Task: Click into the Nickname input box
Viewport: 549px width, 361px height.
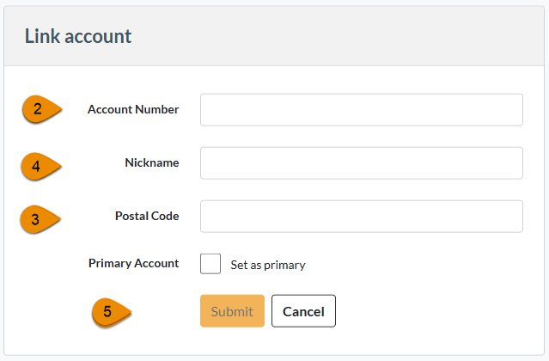Action: tap(361, 163)
